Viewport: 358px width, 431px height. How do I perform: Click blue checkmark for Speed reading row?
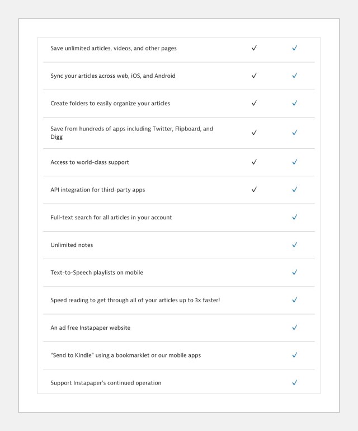coord(294,300)
